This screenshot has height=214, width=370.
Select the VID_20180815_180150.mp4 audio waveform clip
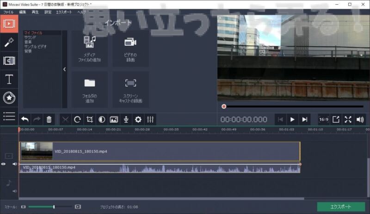click(160, 168)
